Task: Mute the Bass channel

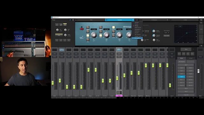Action: (91, 57)
